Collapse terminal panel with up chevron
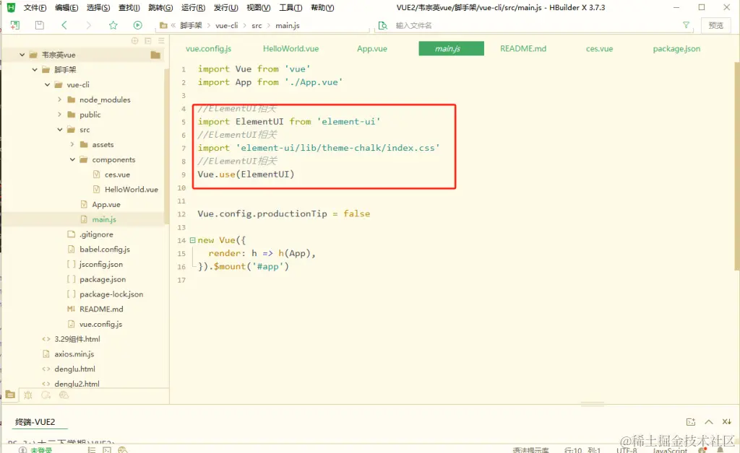The height and width of the screenshot is (453, 740). (x=709, y=422)
